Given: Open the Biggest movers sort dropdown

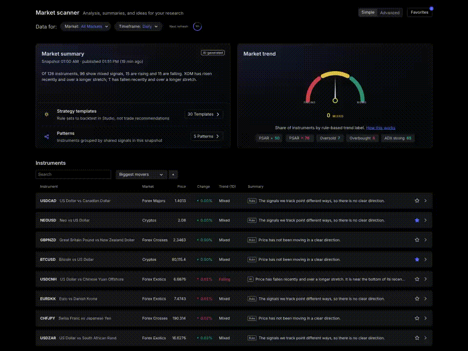Looking at the screenshot, I should tap(140, 175).
